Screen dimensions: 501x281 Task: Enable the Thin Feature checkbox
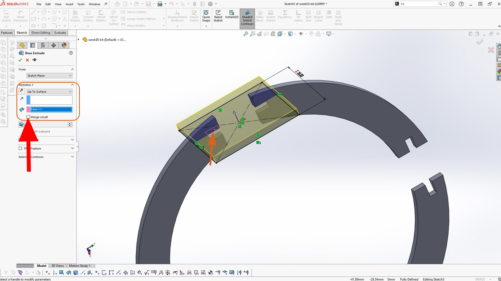pos(20,148)
